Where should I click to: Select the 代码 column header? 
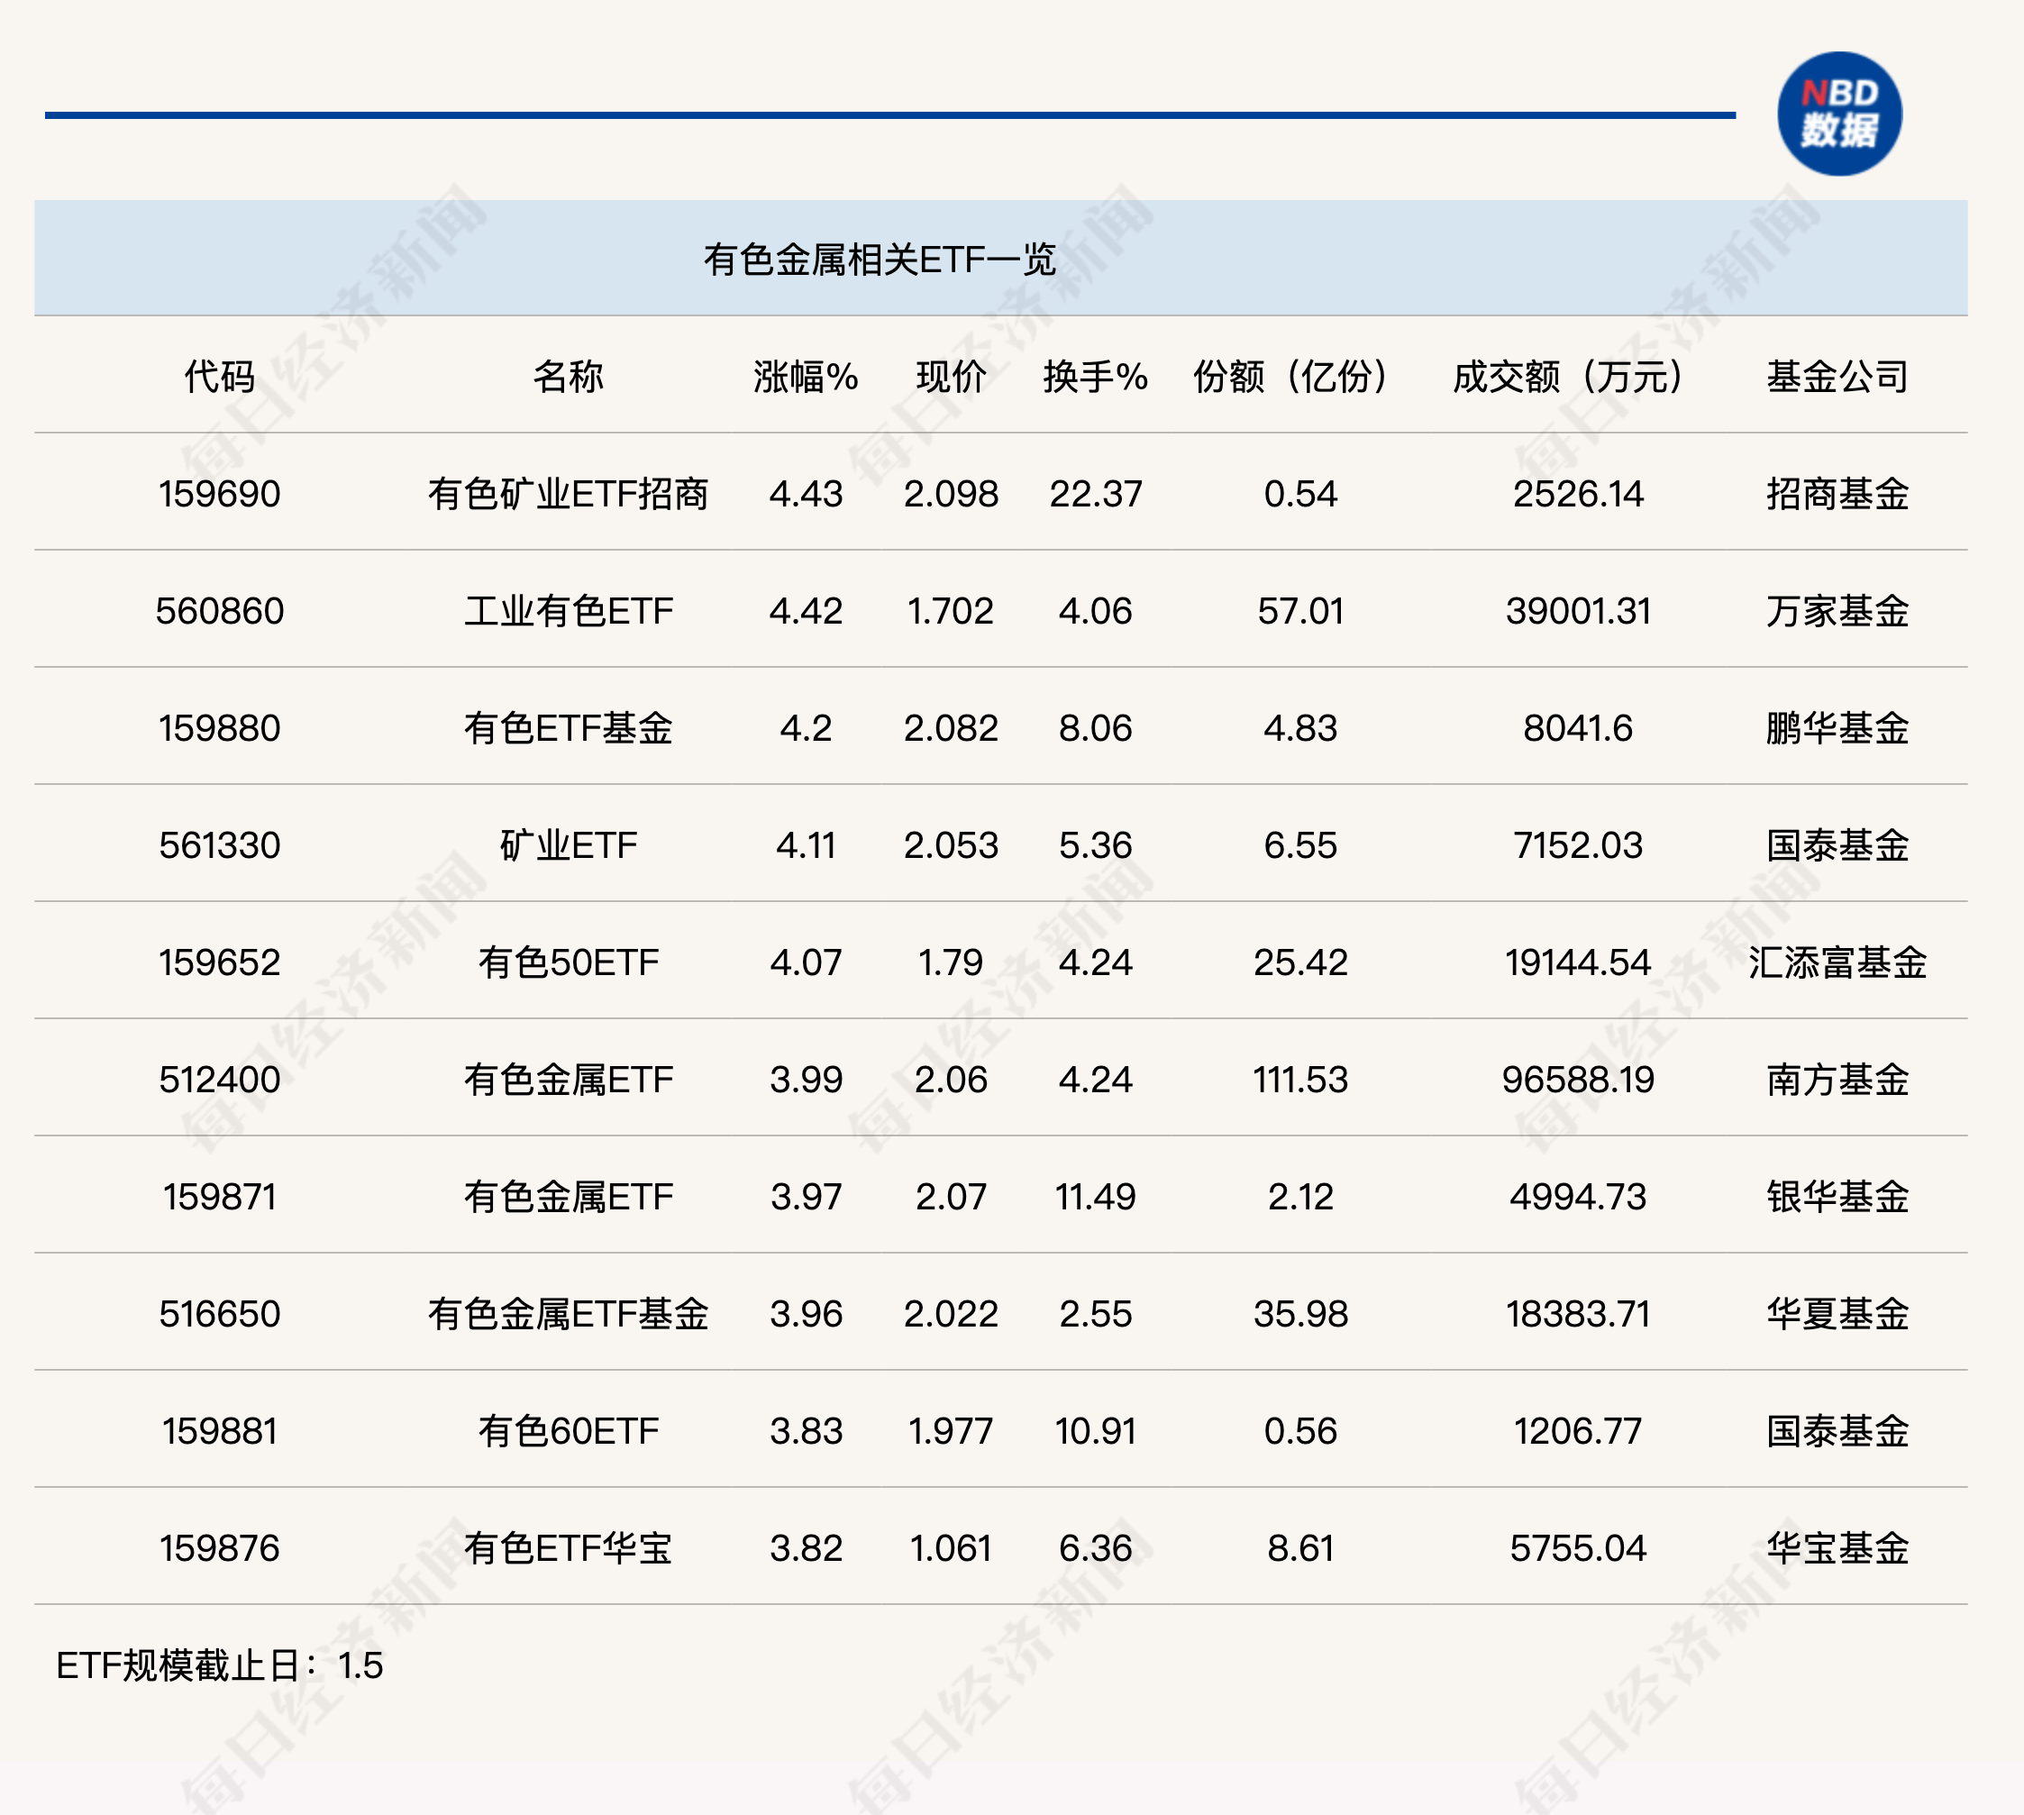point(219,377)
